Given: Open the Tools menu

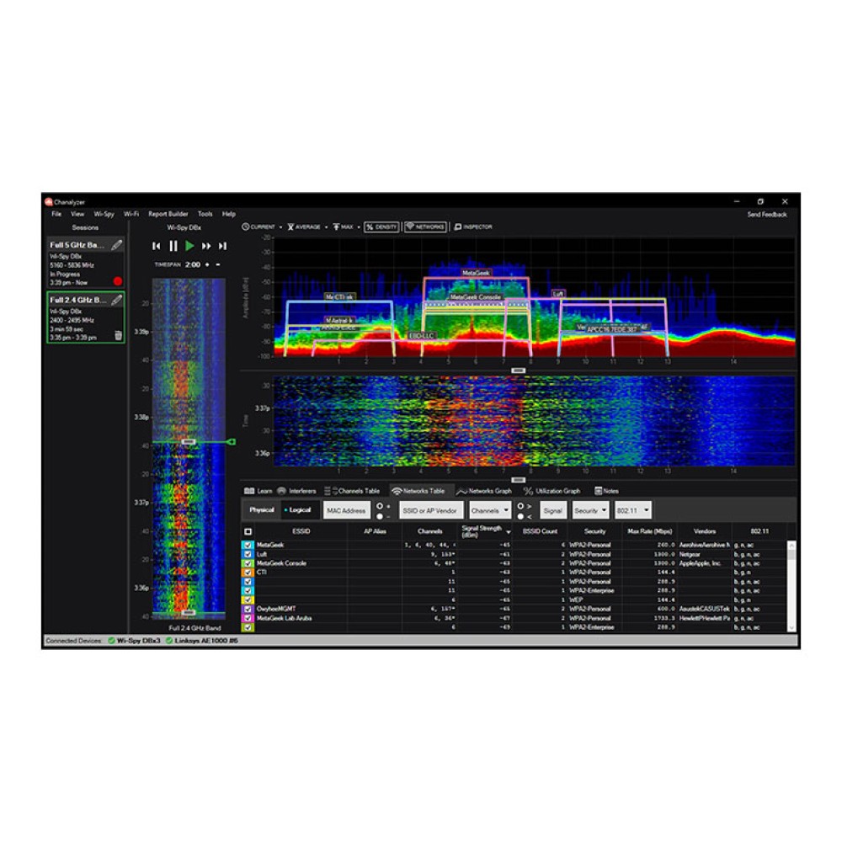Looking at the screenshot, I should pyautogui.click(x=205, y=214).
